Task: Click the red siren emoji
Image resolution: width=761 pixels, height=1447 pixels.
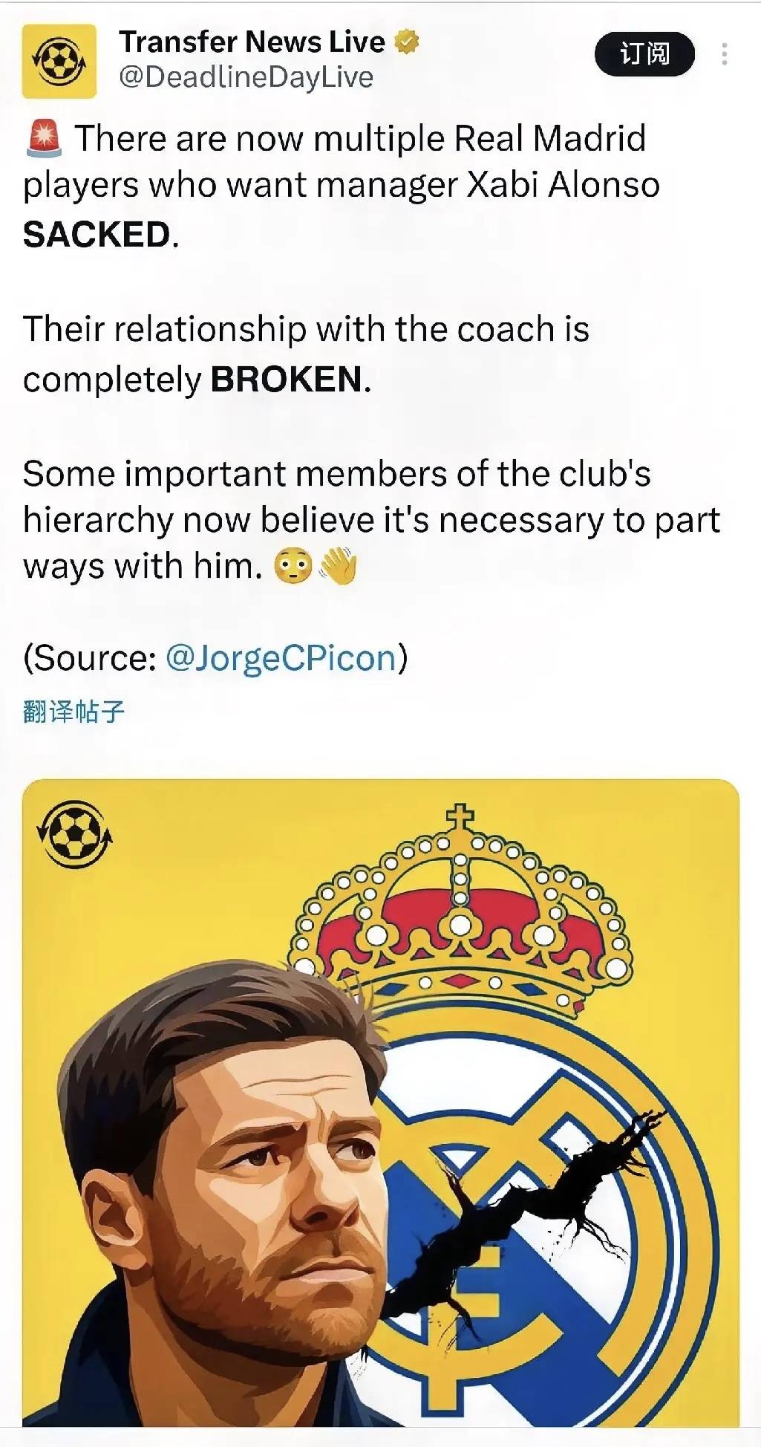Action: pos(45,139)
